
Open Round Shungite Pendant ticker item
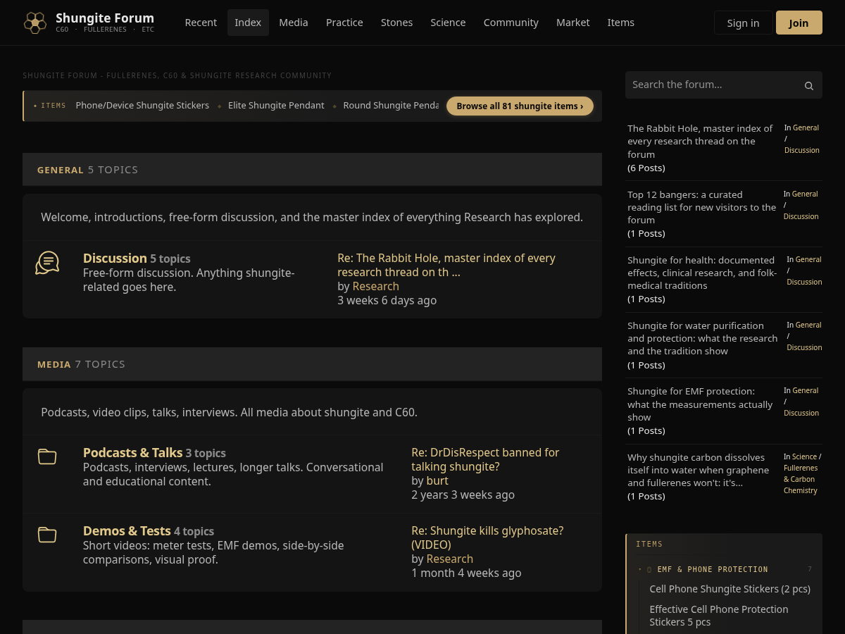coord(391,106)
